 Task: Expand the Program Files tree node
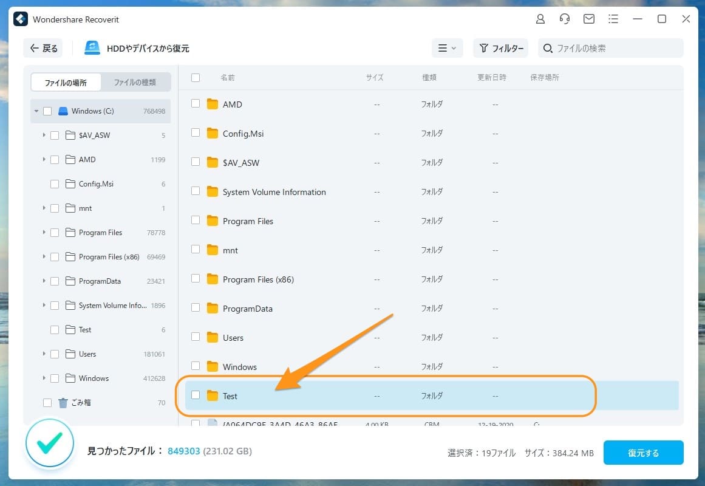click(x=44, y=233)
